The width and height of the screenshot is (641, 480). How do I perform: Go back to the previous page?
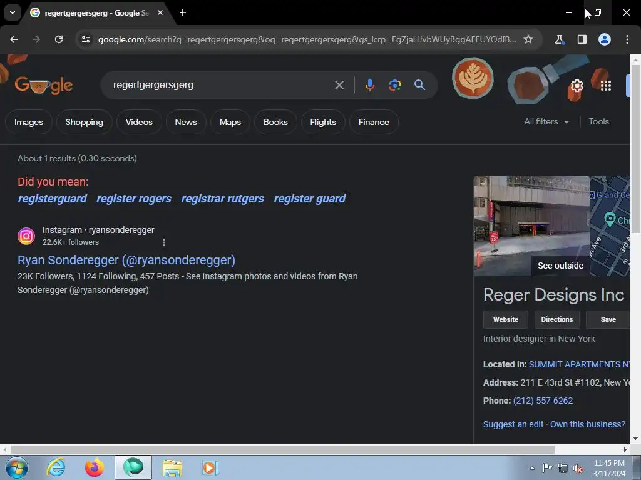tap(14, 39)
